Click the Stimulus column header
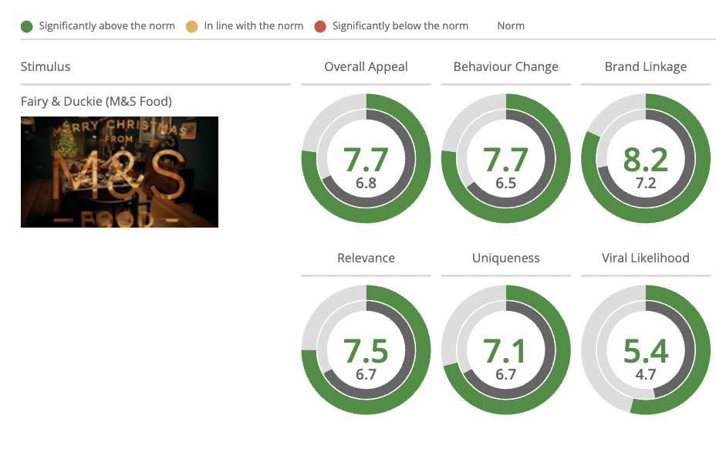This screenshot has height=466, width=716. (x=46, y=66)
